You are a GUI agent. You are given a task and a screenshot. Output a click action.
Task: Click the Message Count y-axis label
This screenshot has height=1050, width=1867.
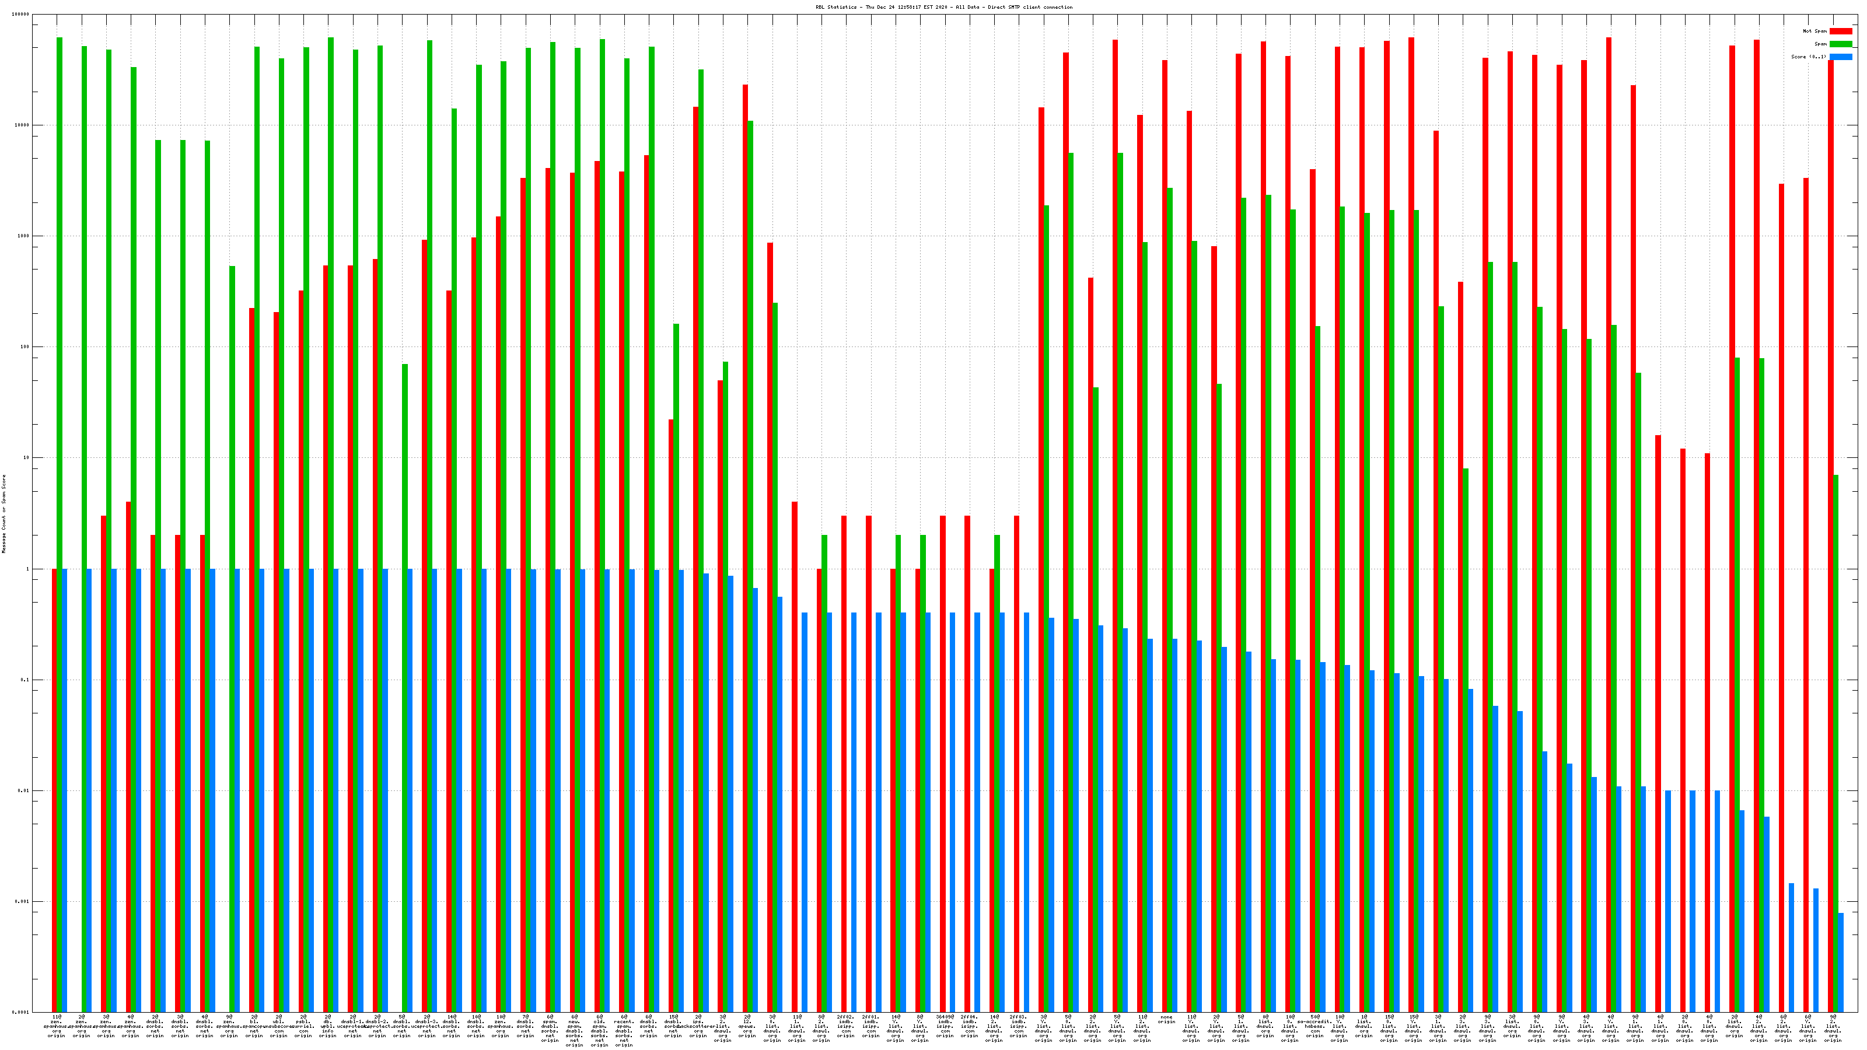(x=4, y=514)
